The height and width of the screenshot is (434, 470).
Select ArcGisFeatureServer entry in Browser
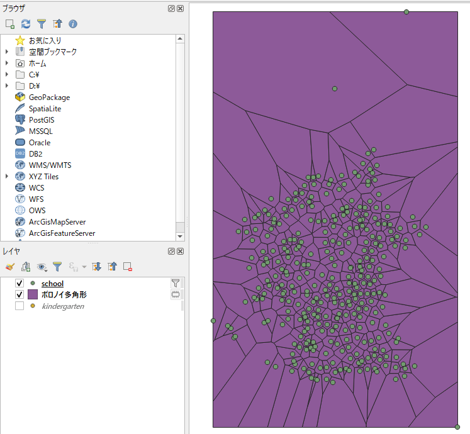click(x=62, y=233)
